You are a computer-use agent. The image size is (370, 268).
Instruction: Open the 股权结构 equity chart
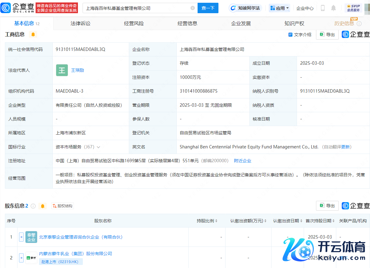pyautogui.click(x=63, y=206)
